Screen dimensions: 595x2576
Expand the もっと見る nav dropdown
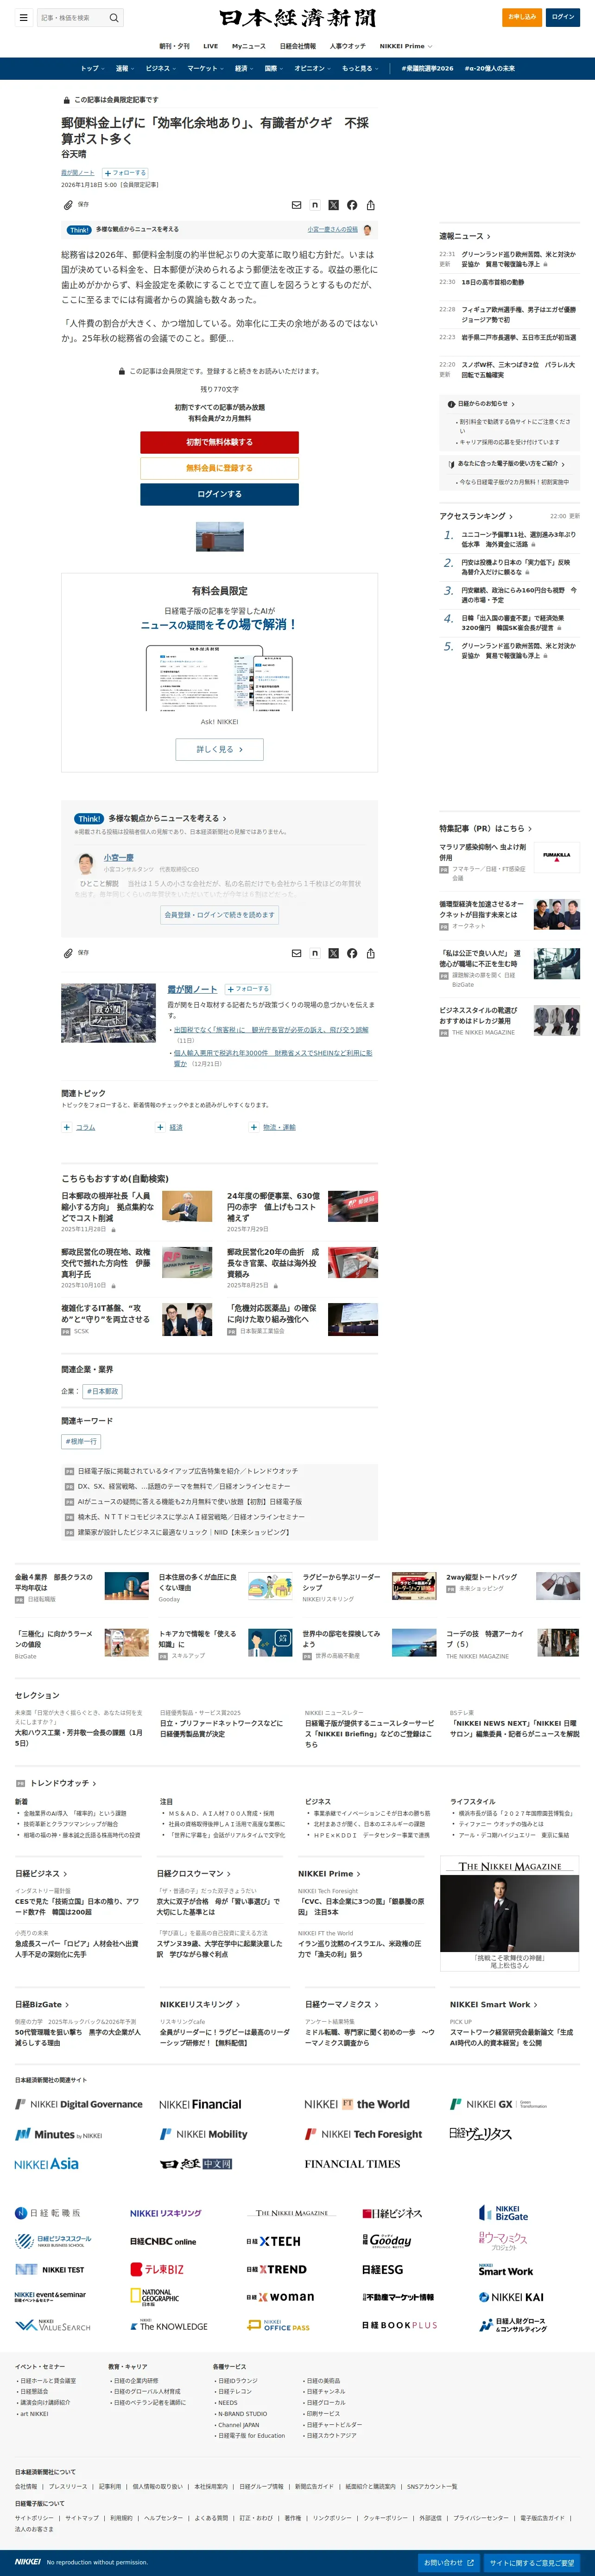[x=360, y=68]
